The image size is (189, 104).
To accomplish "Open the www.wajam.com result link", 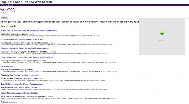I will tap(8, 66).
